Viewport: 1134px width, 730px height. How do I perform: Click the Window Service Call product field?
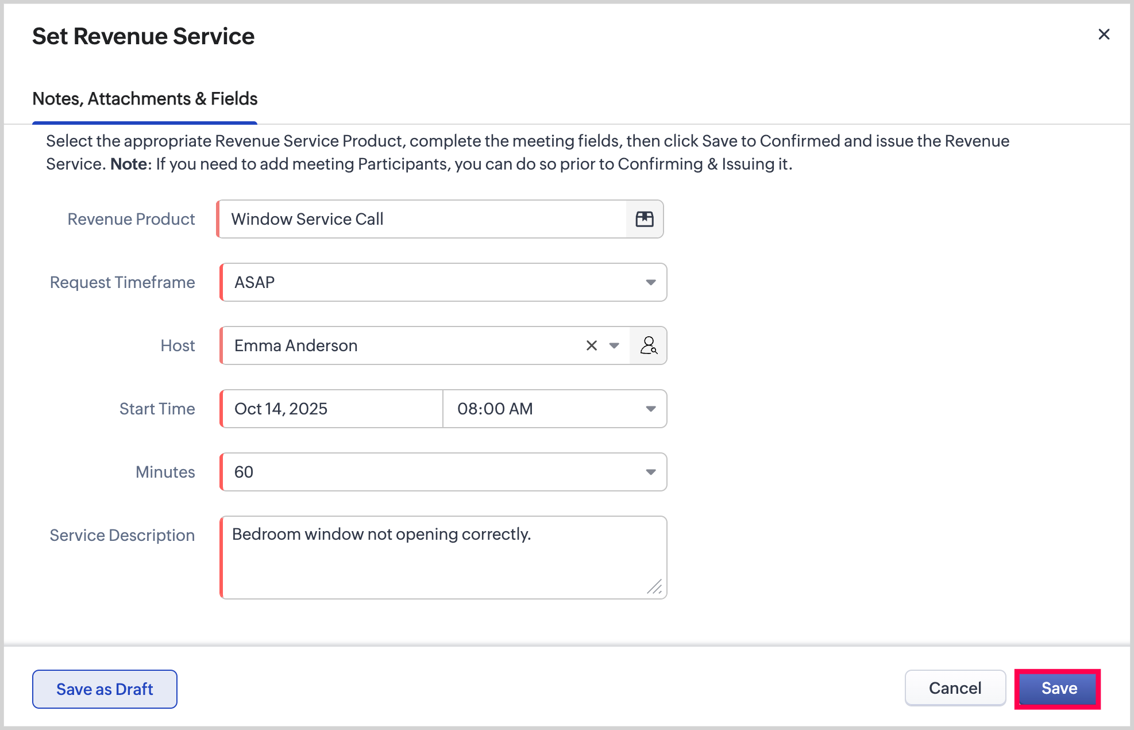click(422, 219)
